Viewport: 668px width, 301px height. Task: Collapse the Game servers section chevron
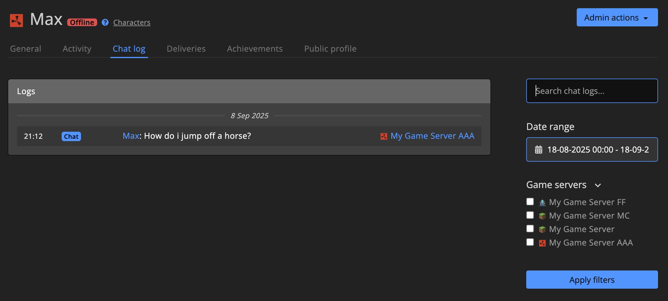(598, 185)
